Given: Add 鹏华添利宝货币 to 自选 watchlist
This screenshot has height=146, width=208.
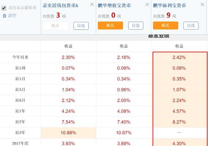Looking at the screenshot, I should tap(191, 26).
